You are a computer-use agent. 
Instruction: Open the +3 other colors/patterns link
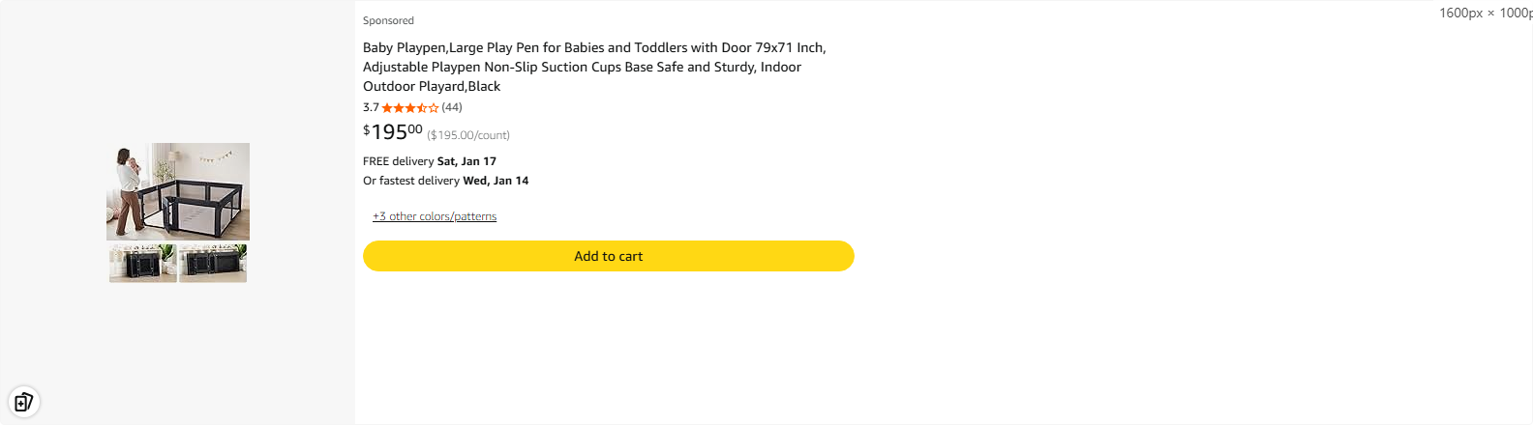tap(435, 216)
